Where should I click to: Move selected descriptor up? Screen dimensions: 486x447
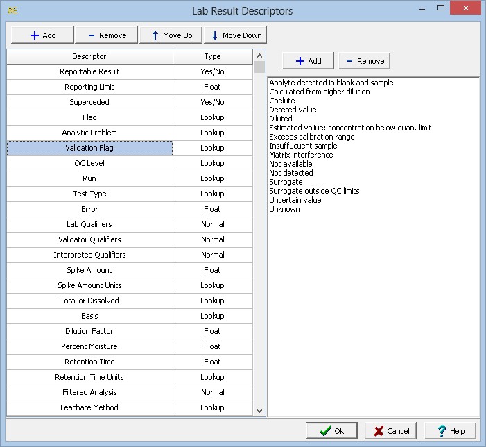(171, 35)
